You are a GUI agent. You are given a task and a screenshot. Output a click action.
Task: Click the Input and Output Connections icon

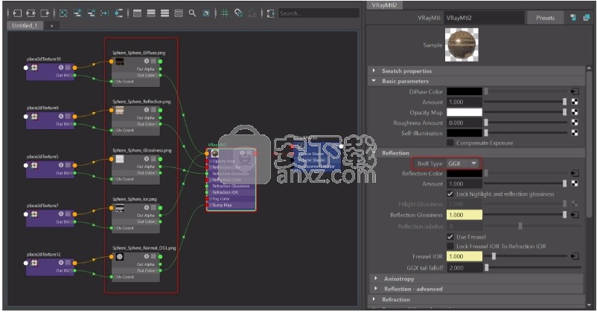31,13
